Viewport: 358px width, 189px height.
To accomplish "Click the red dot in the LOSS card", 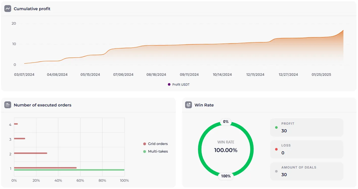I will click(276, 149).
